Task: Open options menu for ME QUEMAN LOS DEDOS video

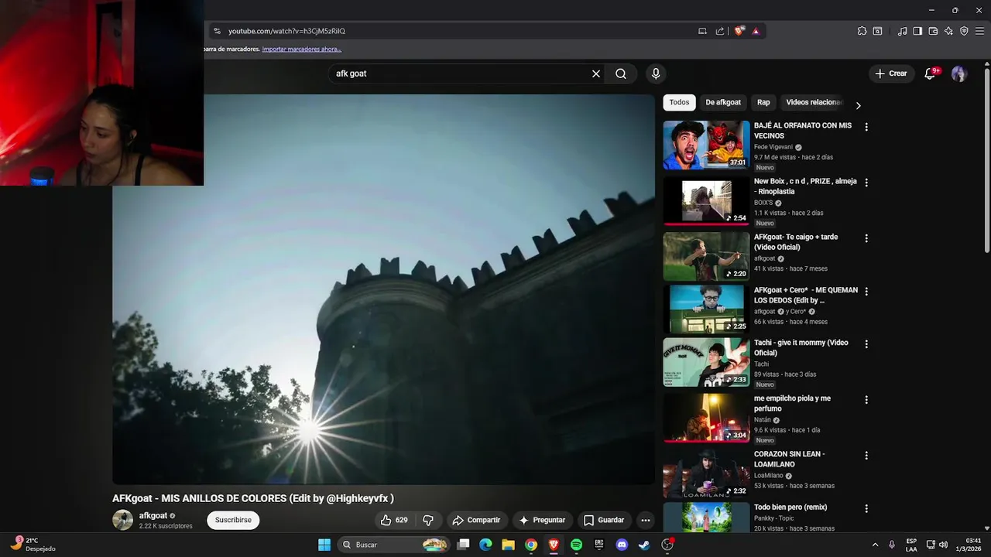Action: click(866, 292)
